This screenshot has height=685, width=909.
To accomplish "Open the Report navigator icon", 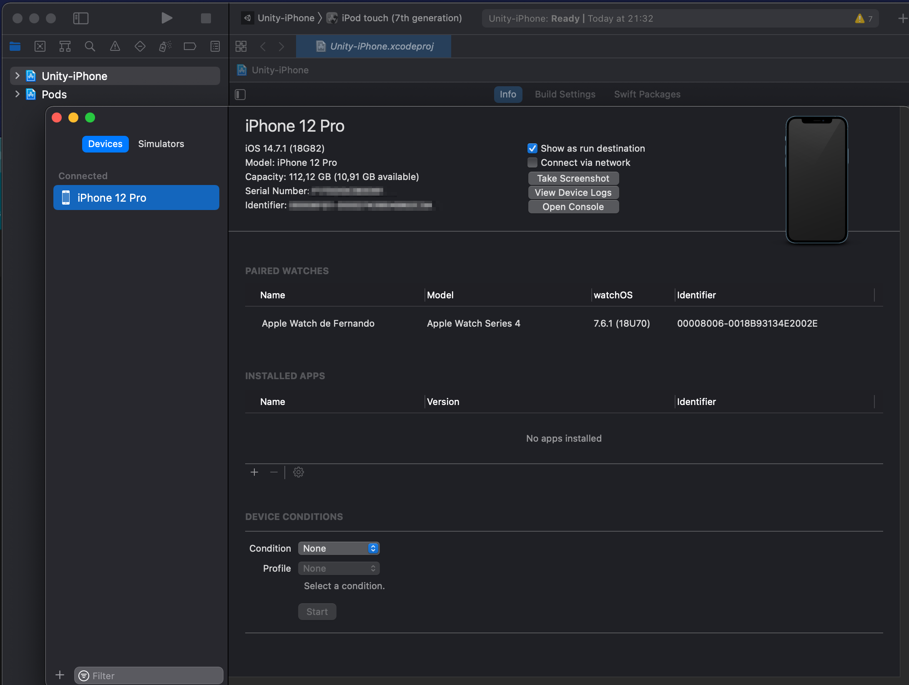I will tap(215, 46).
